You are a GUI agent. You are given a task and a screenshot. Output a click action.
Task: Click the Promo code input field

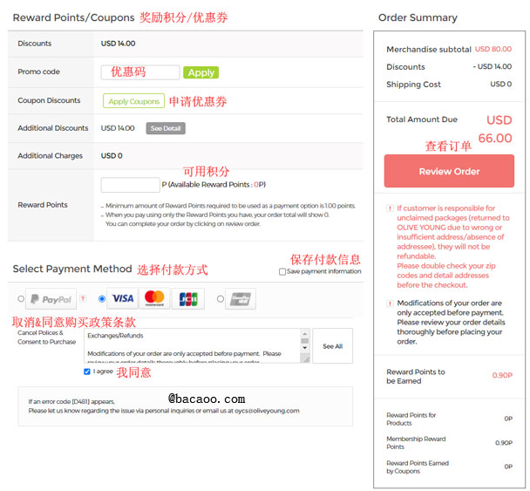(x=140, y=72)
